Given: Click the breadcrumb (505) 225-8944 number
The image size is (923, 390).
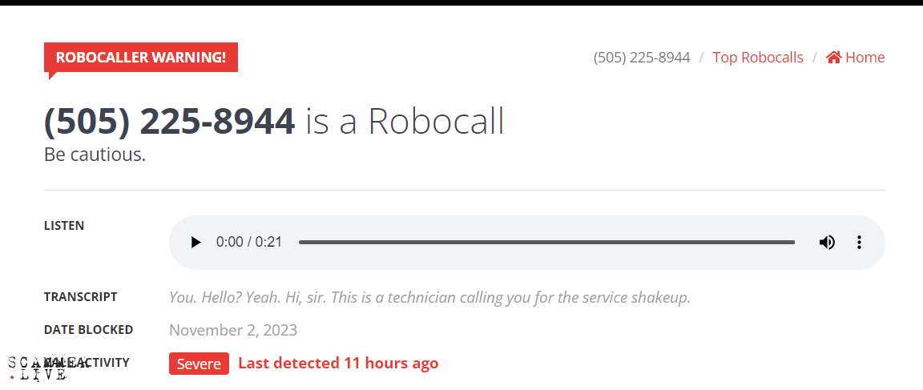Looking at the screenshot, I should click(642, 57).
